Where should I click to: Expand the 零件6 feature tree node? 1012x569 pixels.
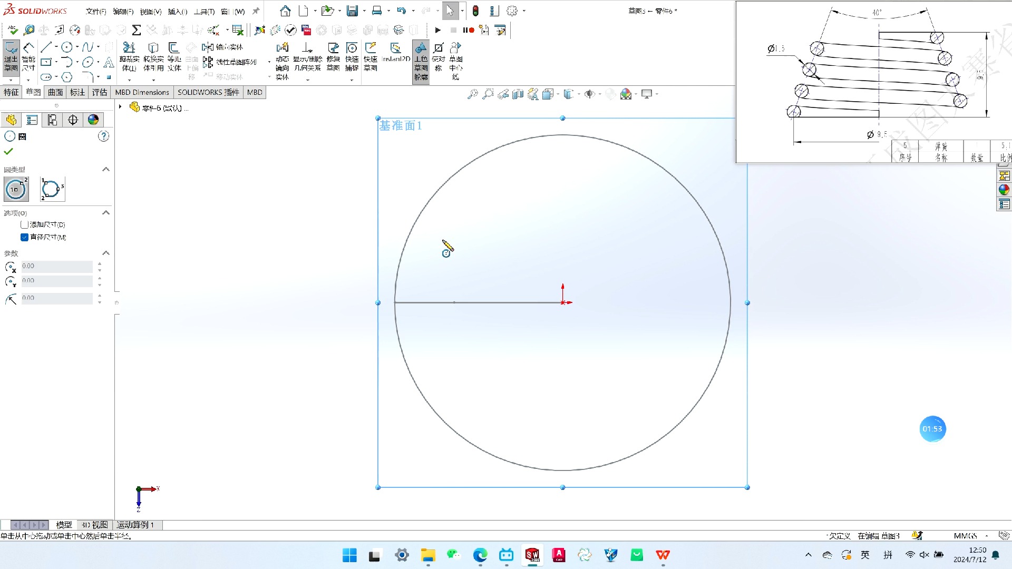point(120,107)
